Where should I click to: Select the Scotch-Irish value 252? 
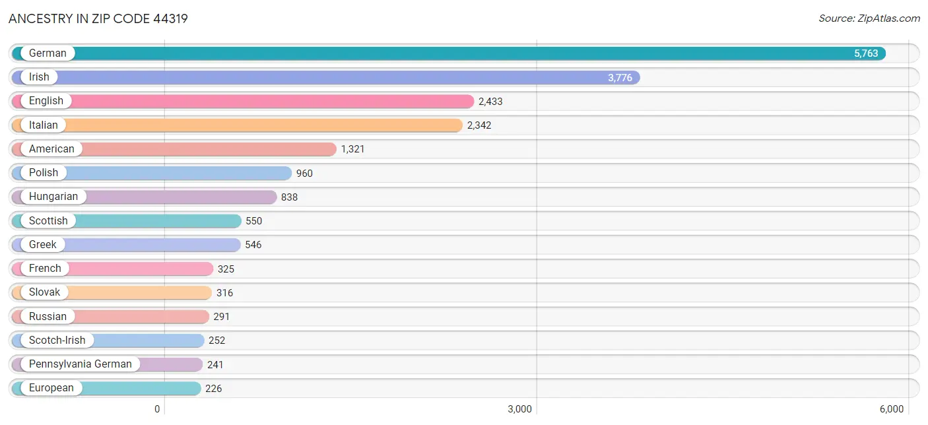coord(216,341)
